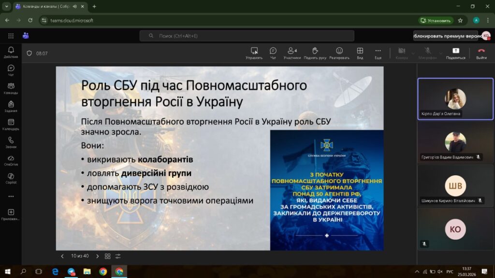Switch to the Teams (Команды) section
This screenshot has width=495, height=278.
(x=11, y=88)
